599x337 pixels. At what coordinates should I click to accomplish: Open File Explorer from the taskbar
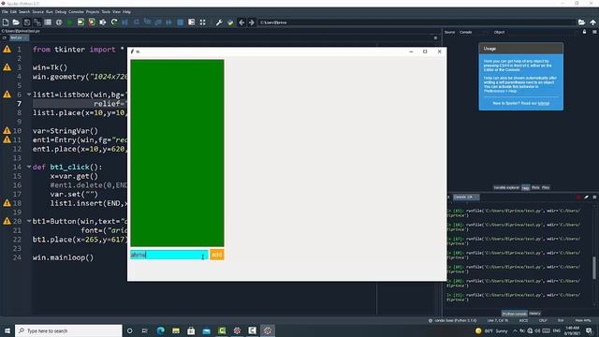click(176, 330)
